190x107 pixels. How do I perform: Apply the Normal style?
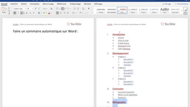pyautogui.click(x=101, y=10)
